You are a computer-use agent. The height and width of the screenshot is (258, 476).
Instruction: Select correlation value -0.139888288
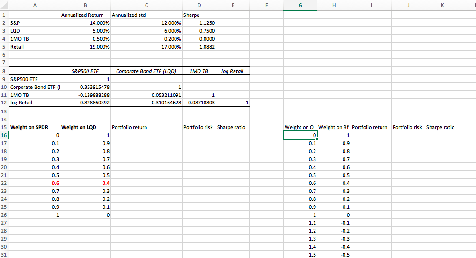85,95
